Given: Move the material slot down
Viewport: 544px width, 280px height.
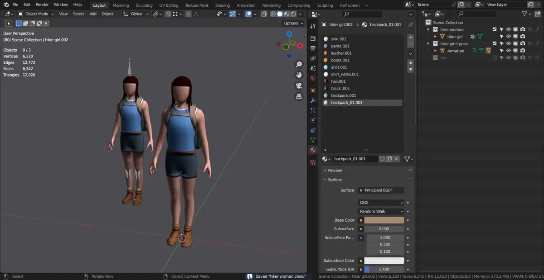Looking at the screenshot, I should click(x=411, y=70).
